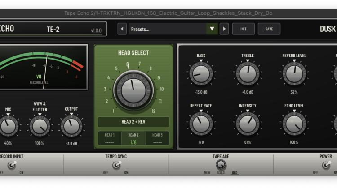337x188 pixels.
Task: Click the Wow & Flutter value 100%
Action: coord(40,143)
